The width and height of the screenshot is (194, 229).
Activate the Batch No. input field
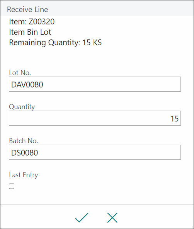coord(95,152)
